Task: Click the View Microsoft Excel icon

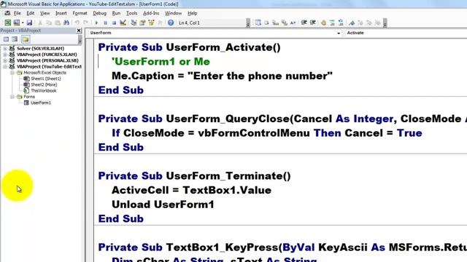Action: coord(8,23)
